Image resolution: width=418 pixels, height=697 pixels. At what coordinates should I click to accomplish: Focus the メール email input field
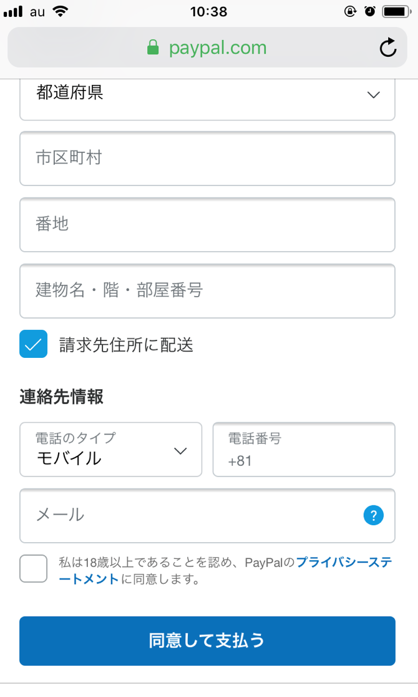point(187,516)
